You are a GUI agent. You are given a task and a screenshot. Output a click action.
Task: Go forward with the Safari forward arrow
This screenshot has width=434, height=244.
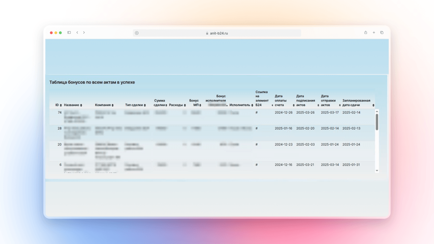tap(84, 33)
